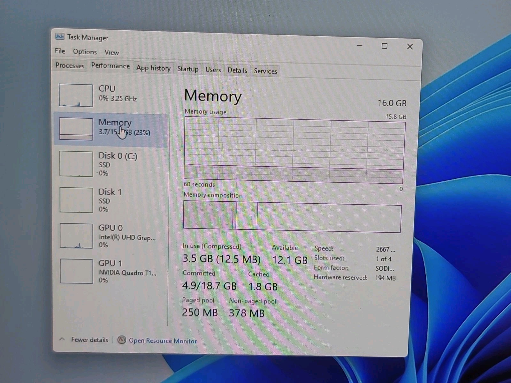
Task: Click the Slots used value 1 of 4
Action: tap(384, 259)
